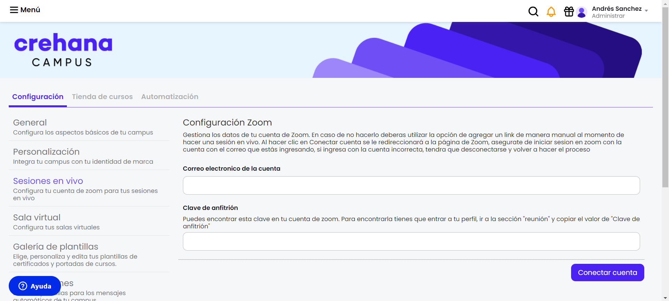Viewport: 669px width, 301px height.
Task: Click the Andrés Sanchez username
Action: tap(617, 9)
